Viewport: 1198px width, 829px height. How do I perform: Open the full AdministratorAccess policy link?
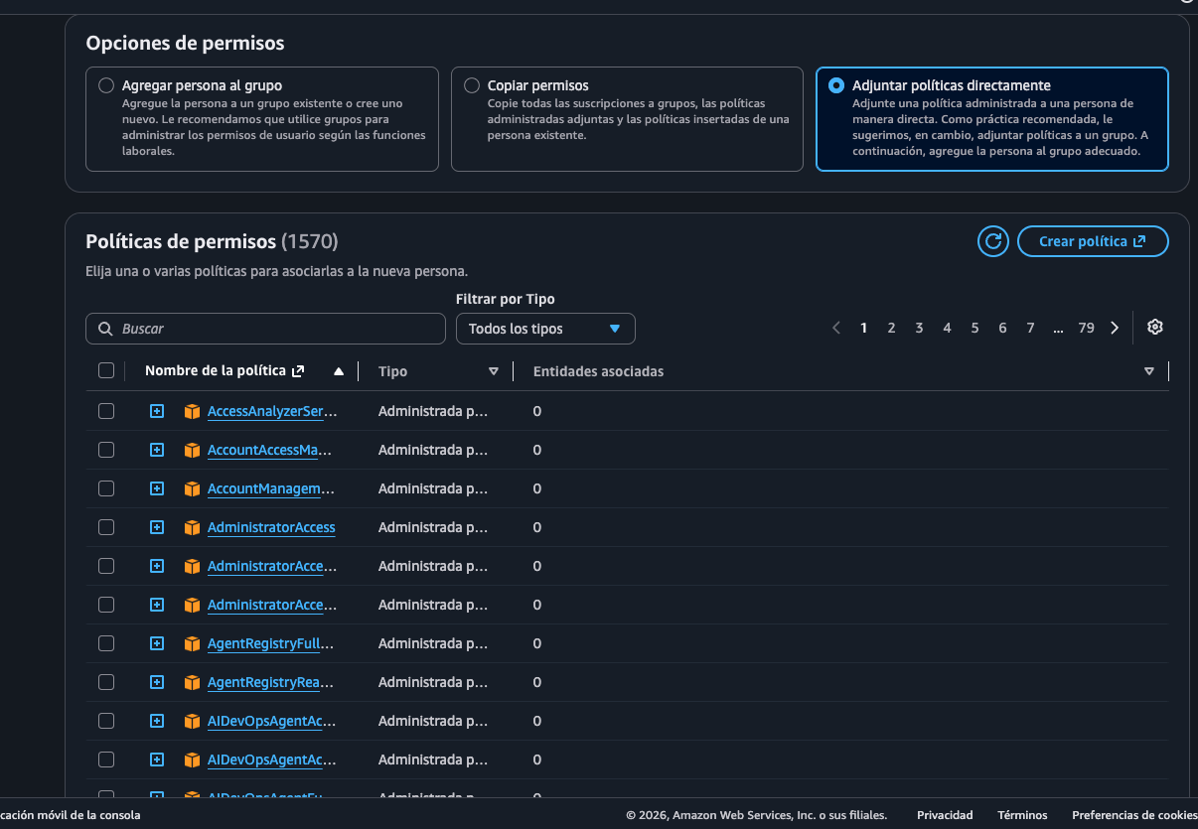(271, 527)
